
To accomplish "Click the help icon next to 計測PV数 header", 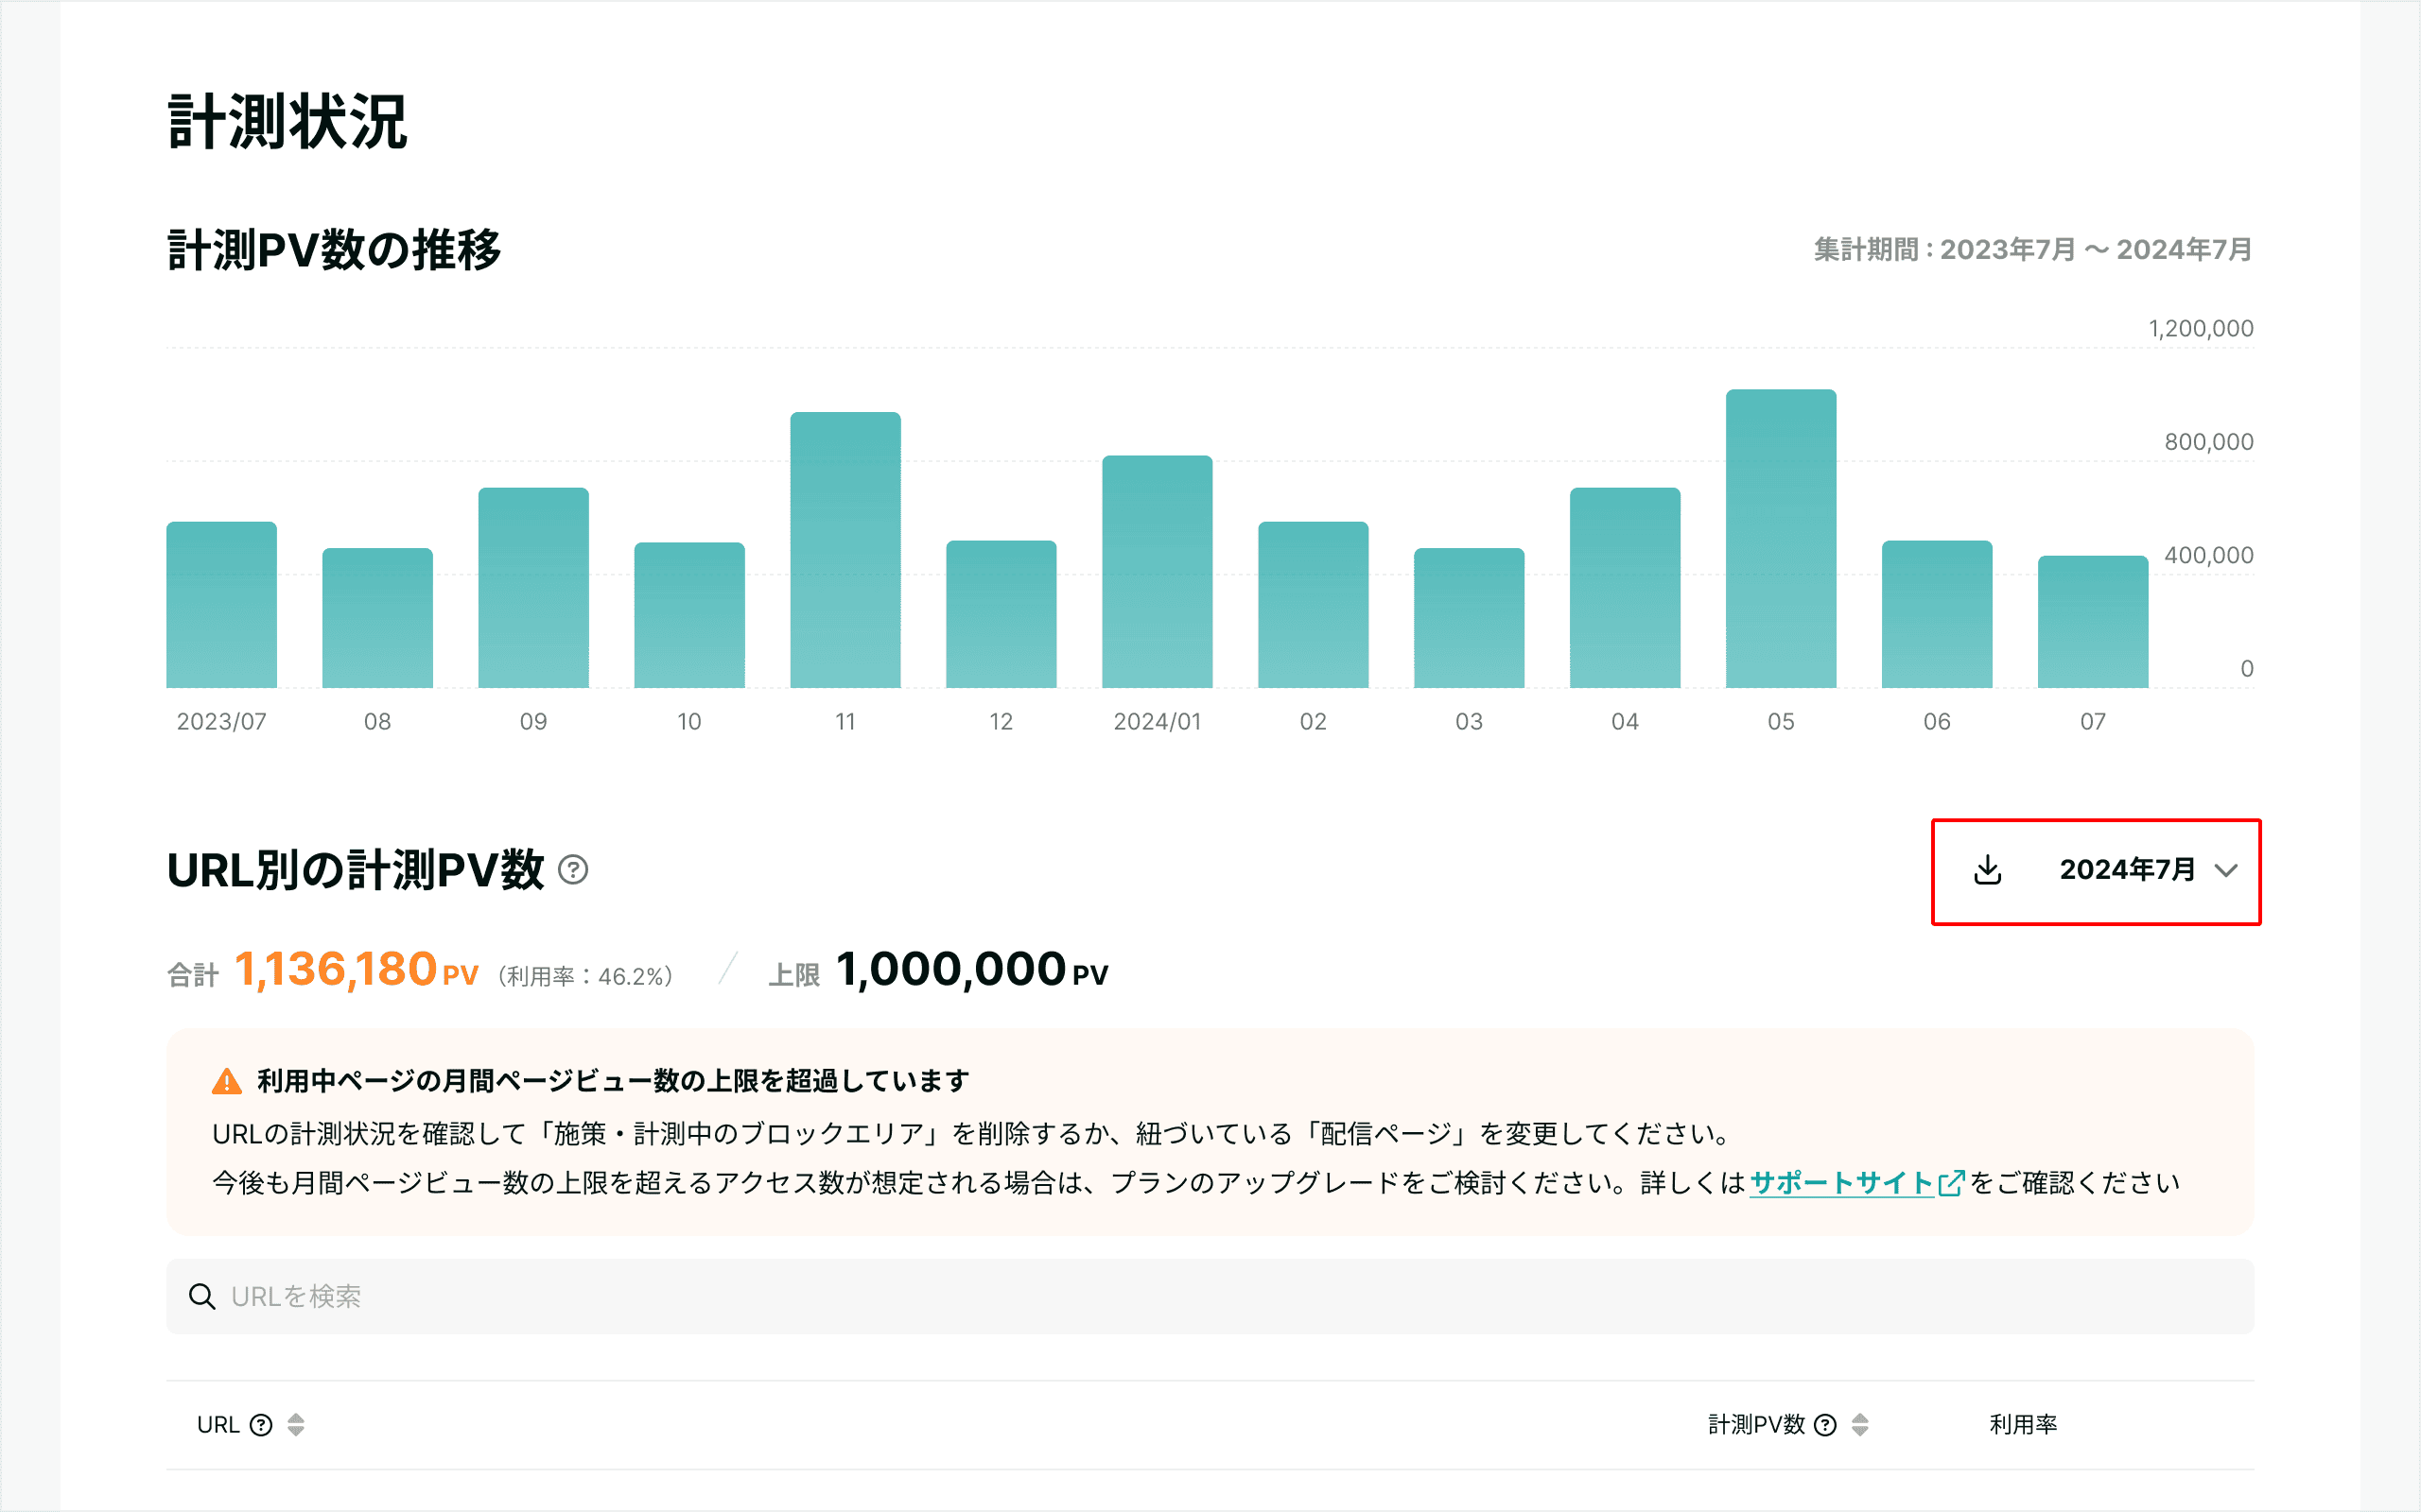I will coord(1825,1425).
